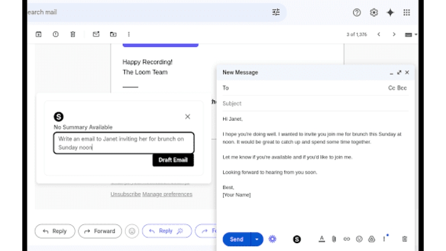446x251 pixels.
Task: Close the No Summary Available popup
Action: click(187, 116)
